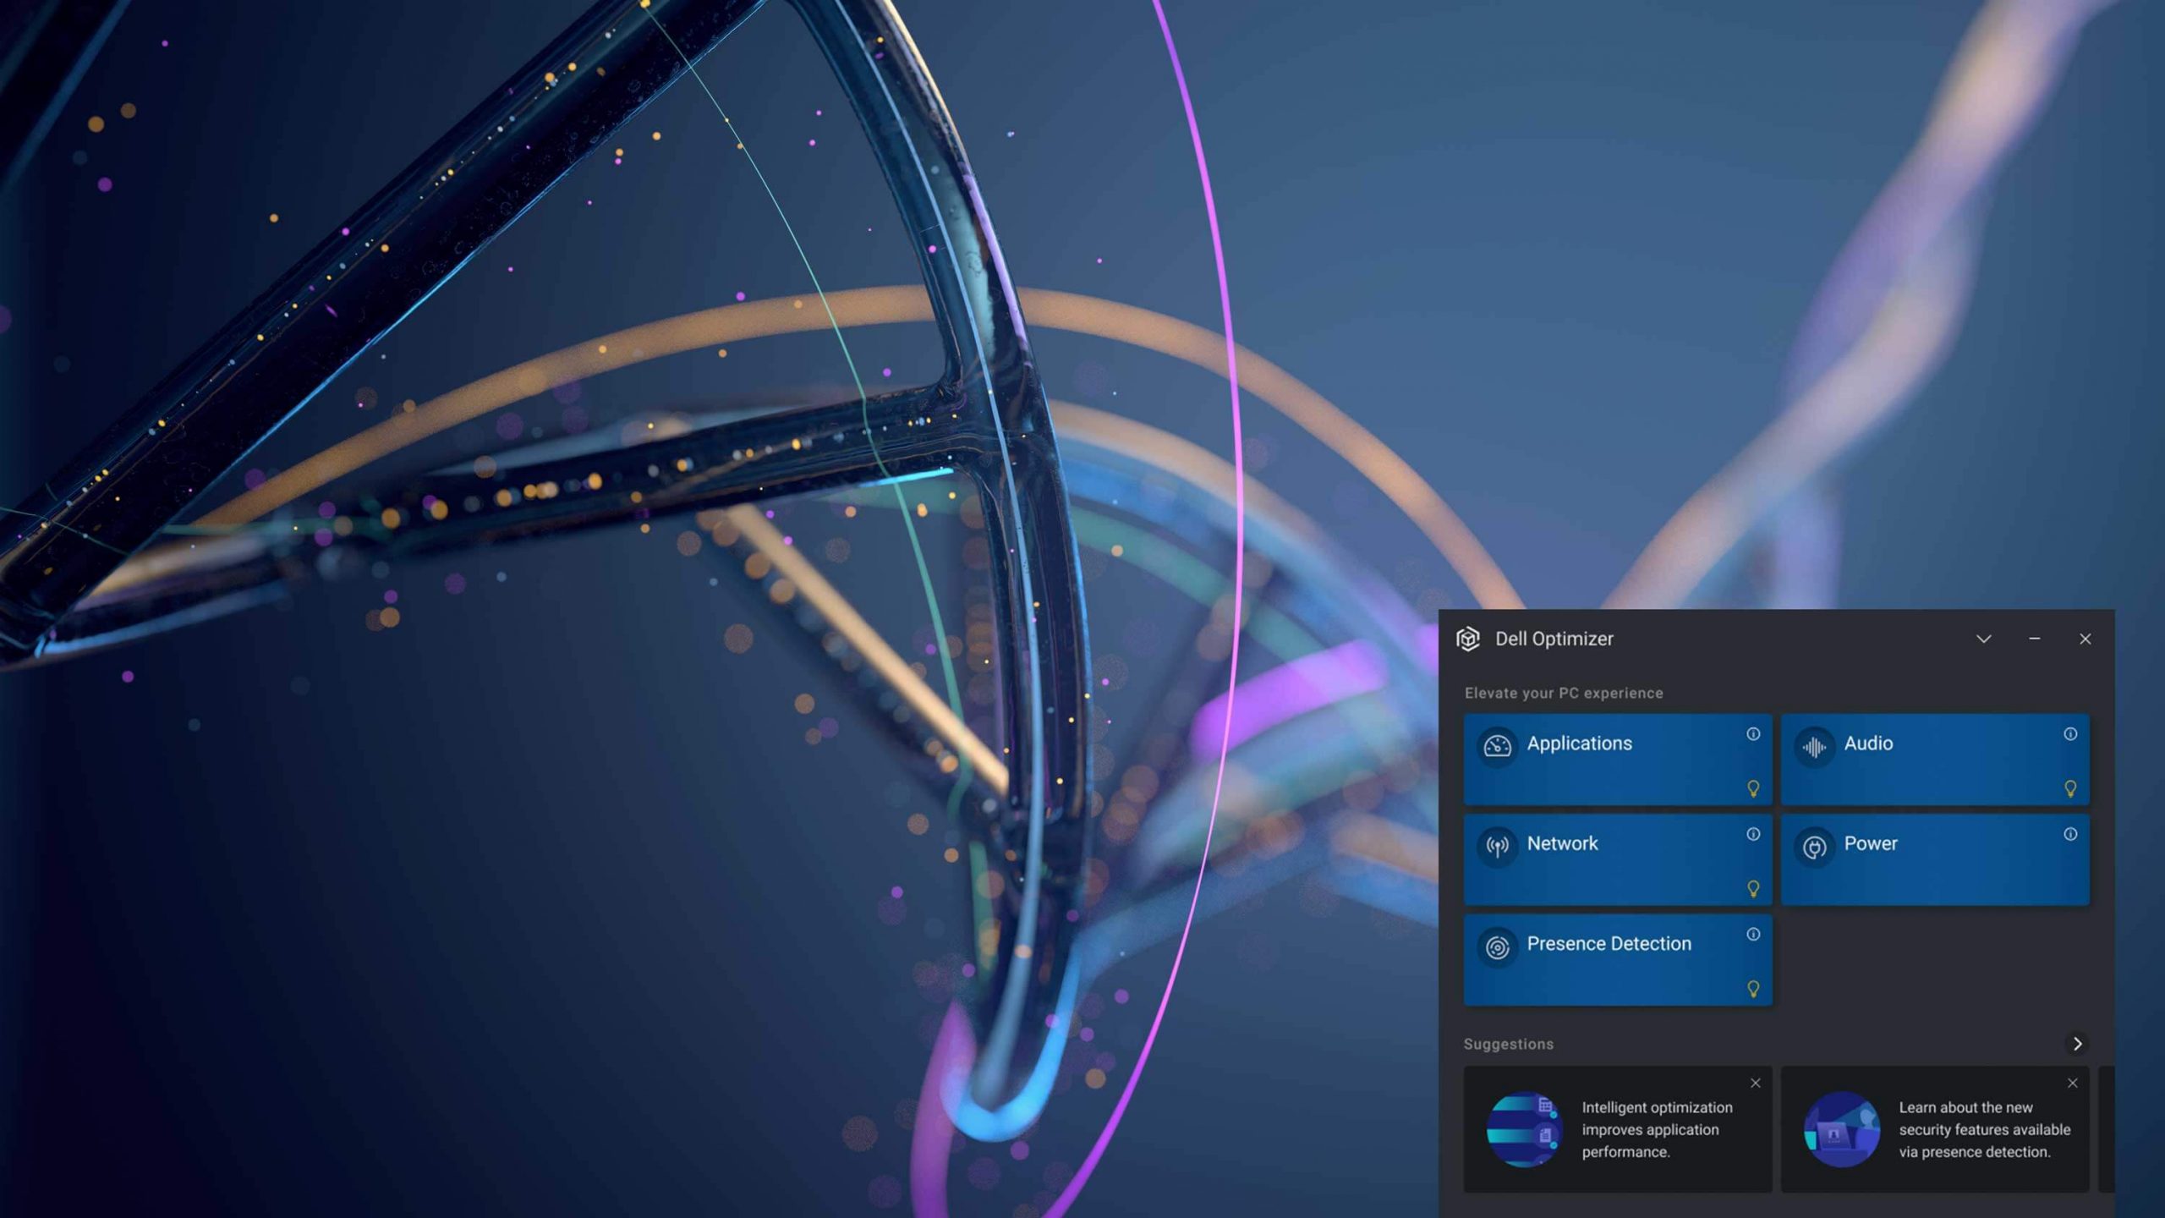
Task: Click the Power tile info icon
Action: [x=2070, y=834]
